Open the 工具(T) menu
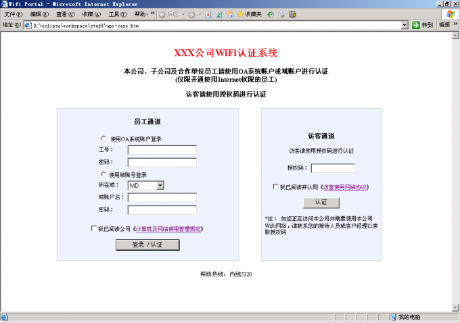The height and width of the screenshot is (323, 460). point(118,14)
